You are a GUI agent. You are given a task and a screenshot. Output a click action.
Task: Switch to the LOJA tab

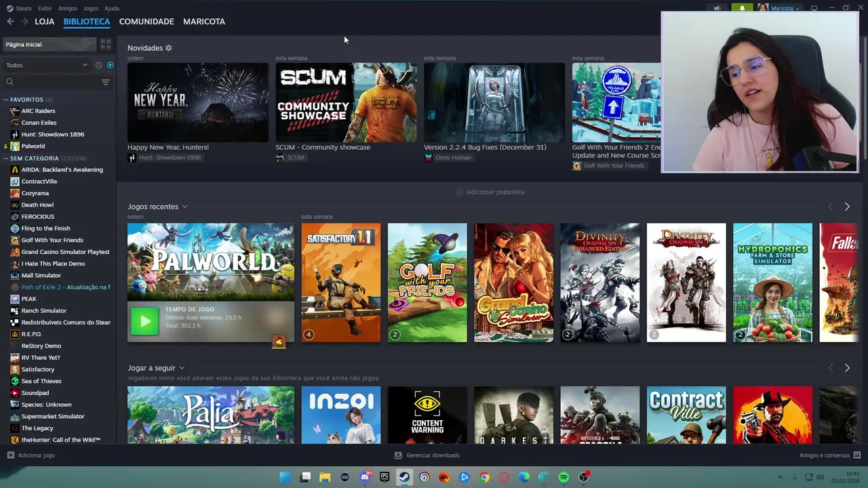coord(45,22)
